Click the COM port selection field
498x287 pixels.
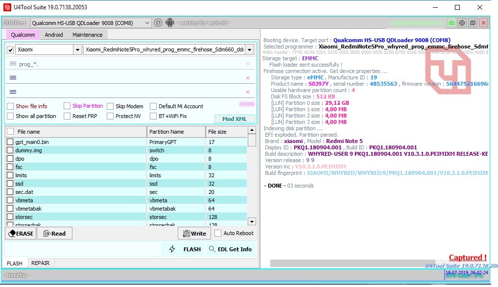tap(91, 23)
